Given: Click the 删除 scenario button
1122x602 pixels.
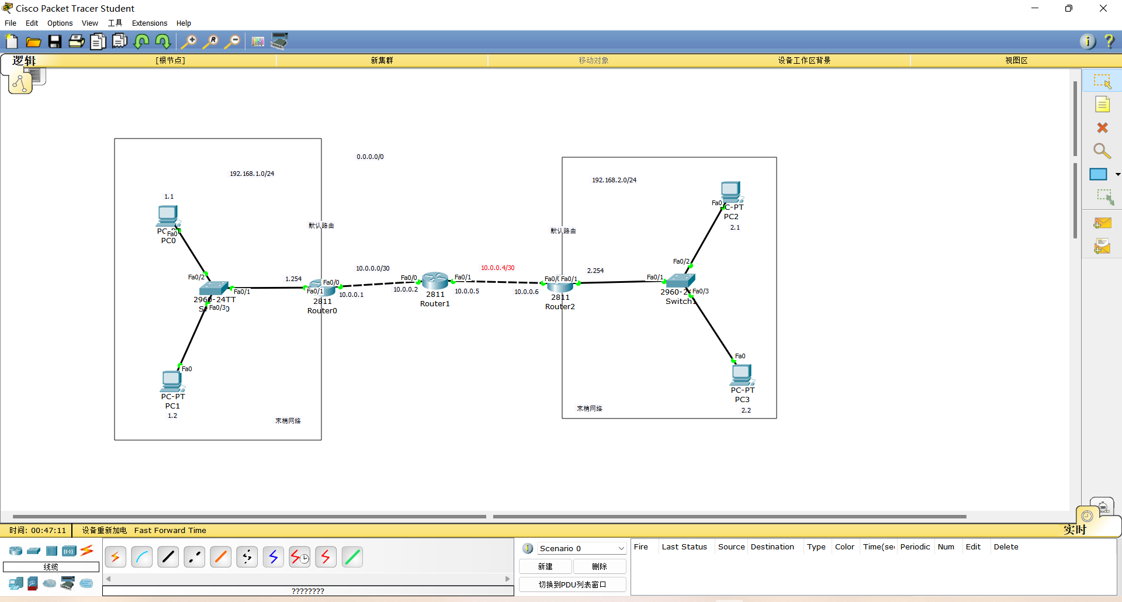Looking at the screenshot, I should pos(600,566).
